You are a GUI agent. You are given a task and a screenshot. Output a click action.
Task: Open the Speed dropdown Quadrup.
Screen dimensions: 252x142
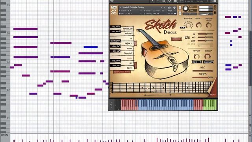(x=208, y=62)
